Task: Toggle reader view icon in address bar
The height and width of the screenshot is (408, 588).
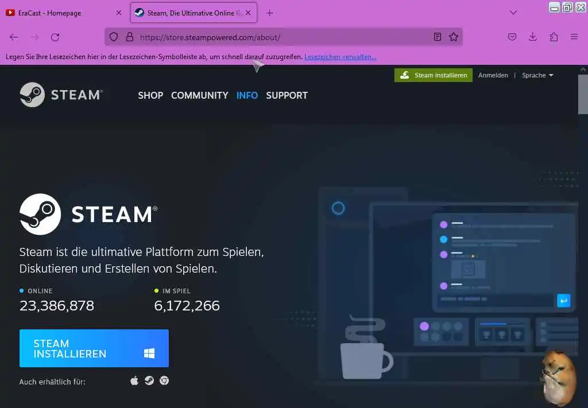Action: [437, 37]
